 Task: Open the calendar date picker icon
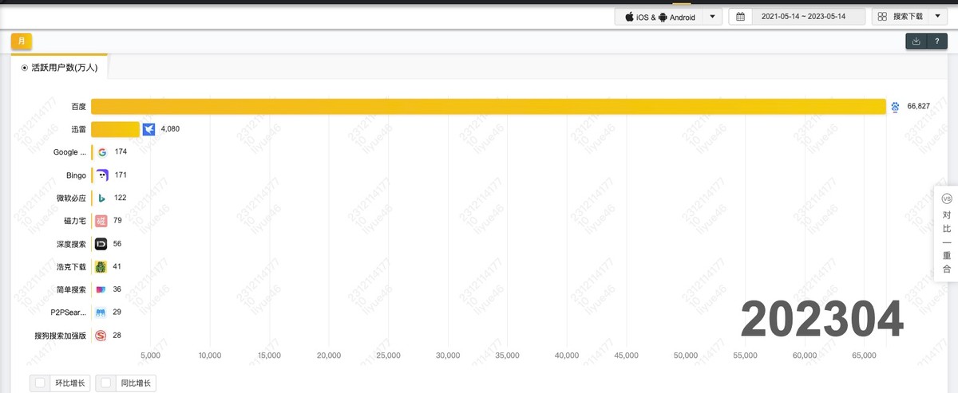[741, 17]
